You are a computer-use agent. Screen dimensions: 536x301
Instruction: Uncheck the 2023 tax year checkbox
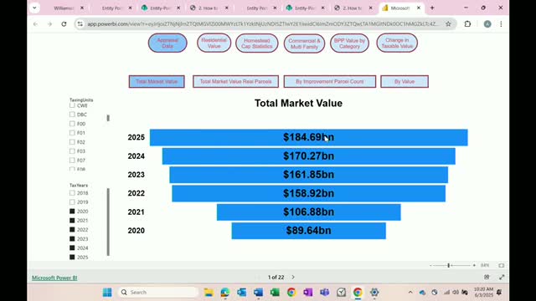tap(72, 238)
